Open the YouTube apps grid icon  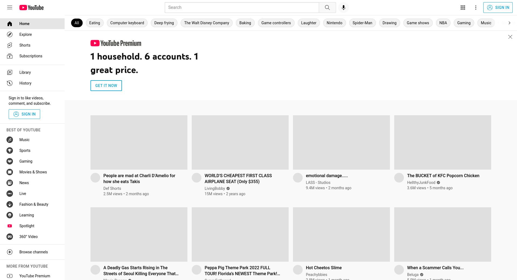click(463, 8)
